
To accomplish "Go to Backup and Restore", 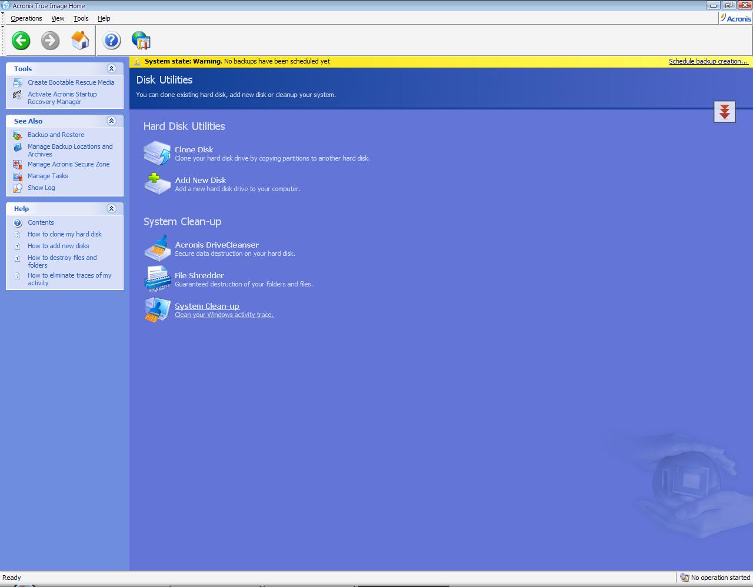I will [56, 135].
